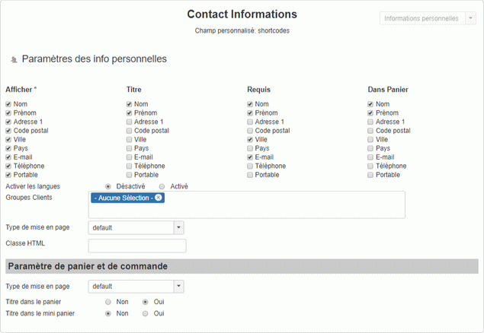This screenshot has width=484, height=333.
Task: Tick Portable in the Dans Panier column
Action: click(371, 175)
